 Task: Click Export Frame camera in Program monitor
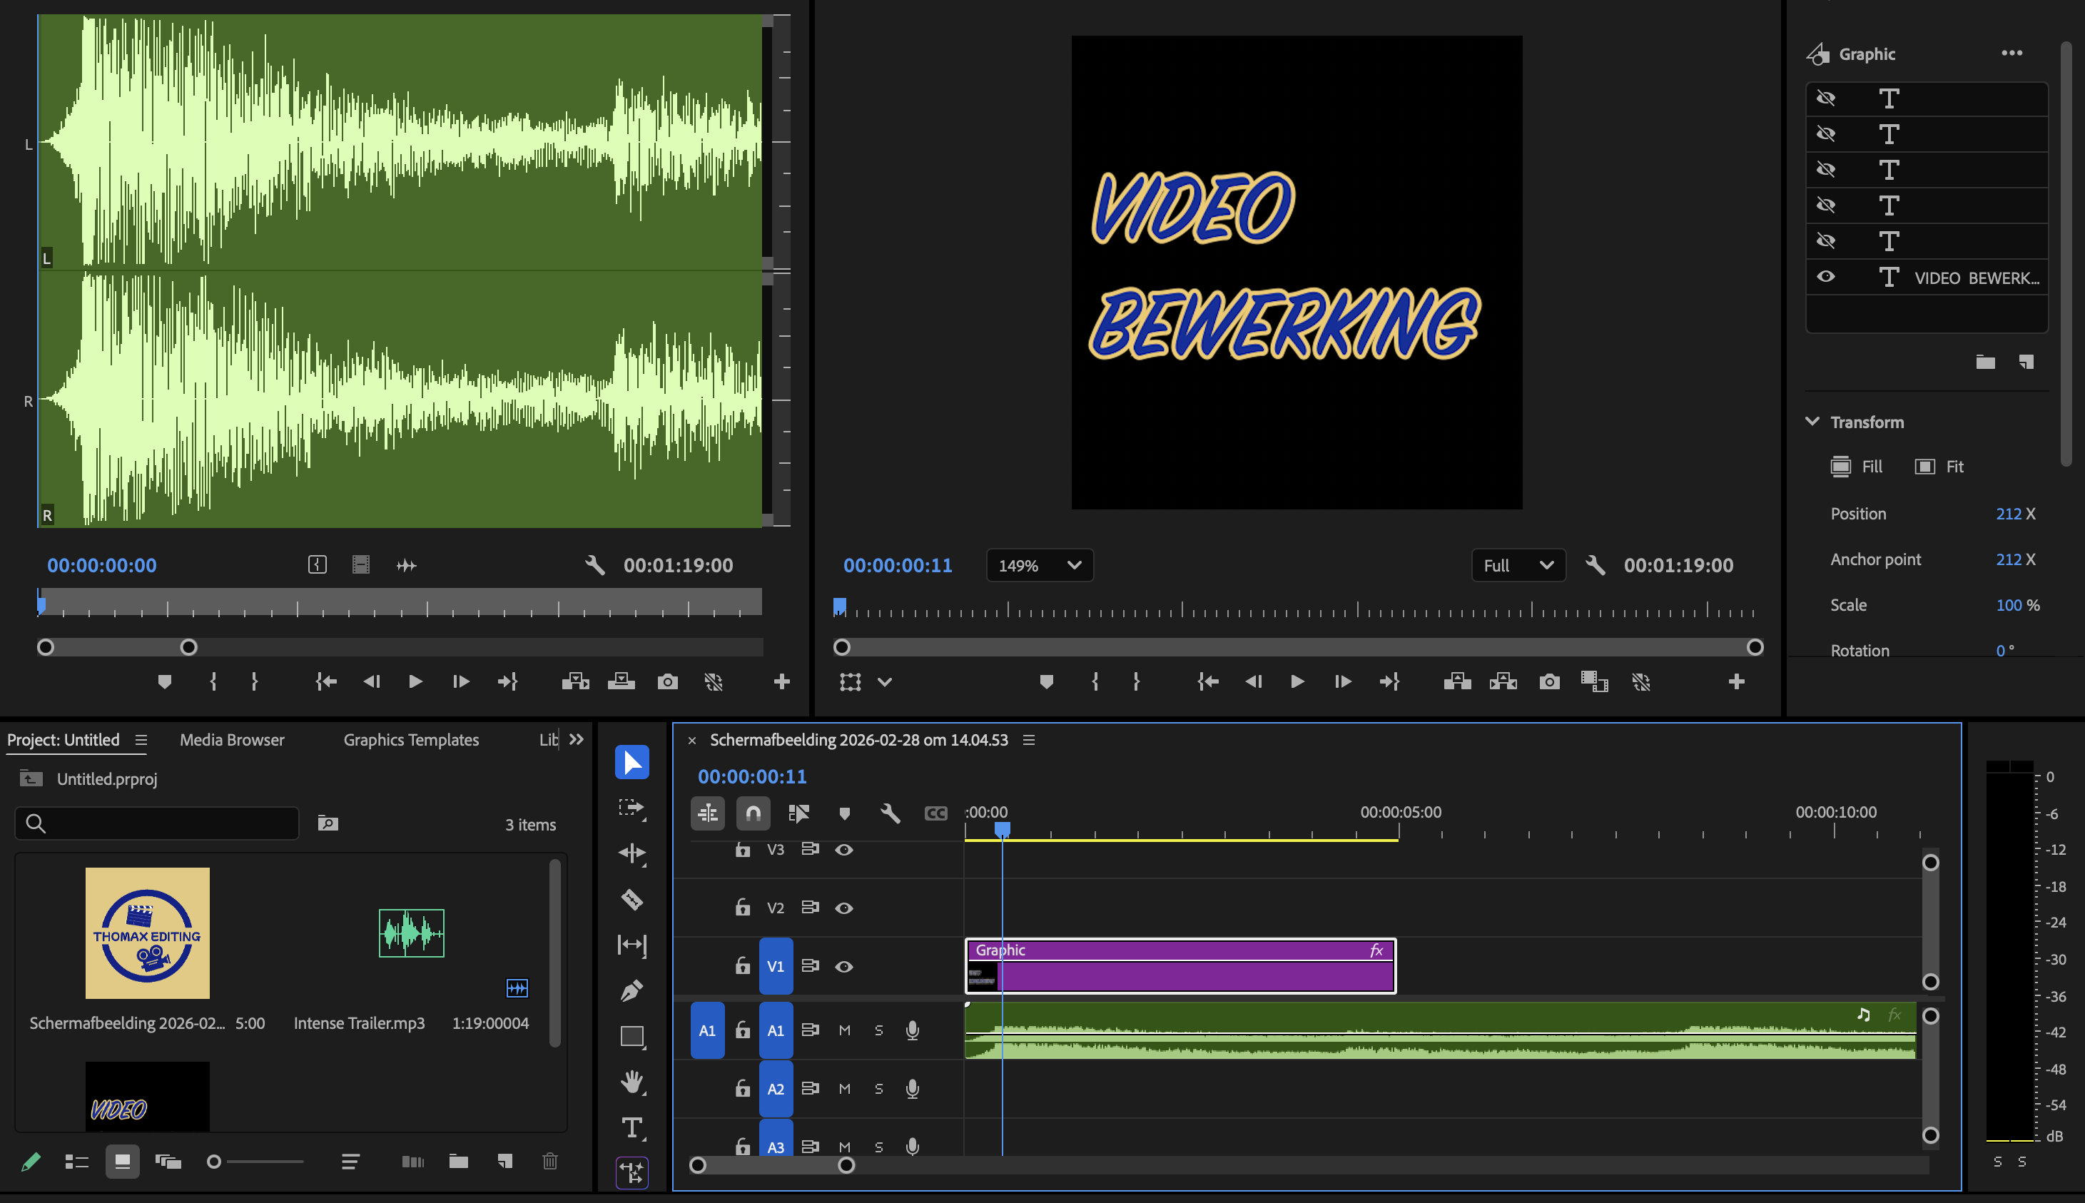(1550, 681)
